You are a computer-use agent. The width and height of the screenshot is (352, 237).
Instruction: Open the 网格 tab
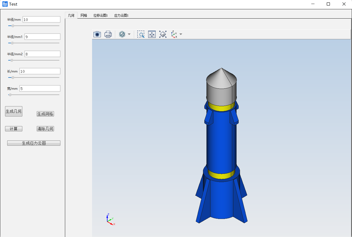pos(84,15)
